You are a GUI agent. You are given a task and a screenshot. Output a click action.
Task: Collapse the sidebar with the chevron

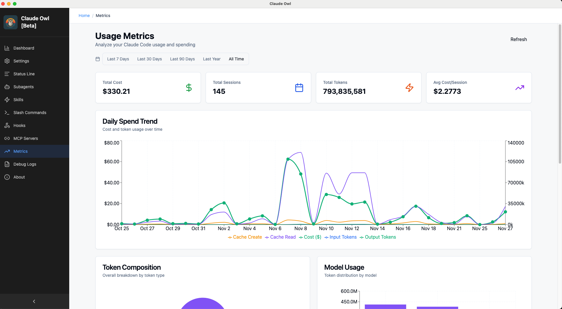(34, 301)
